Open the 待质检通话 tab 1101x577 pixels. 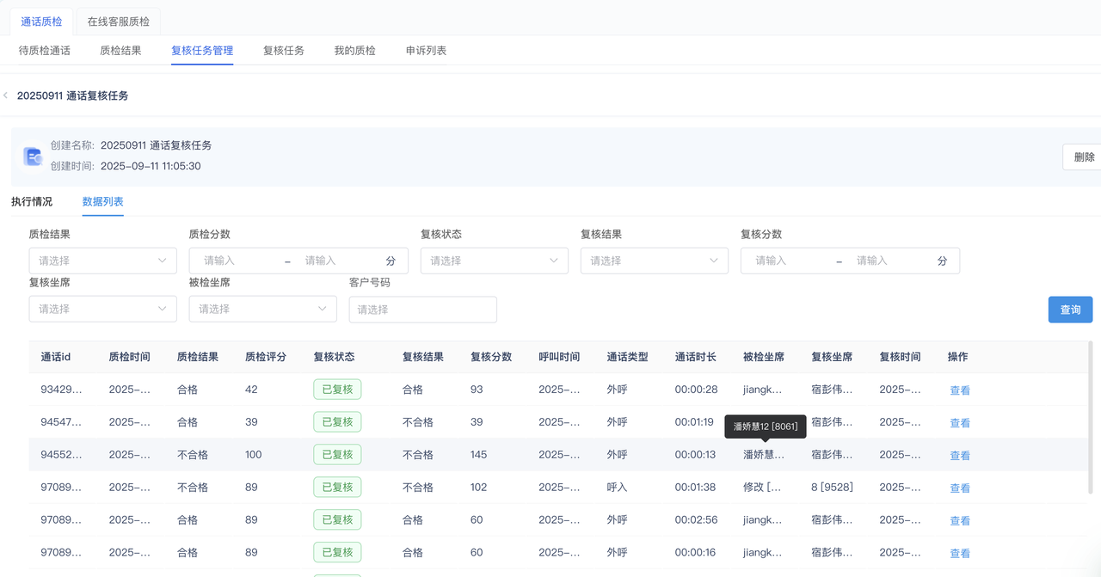pyautogui.click(x=45, y=51)
